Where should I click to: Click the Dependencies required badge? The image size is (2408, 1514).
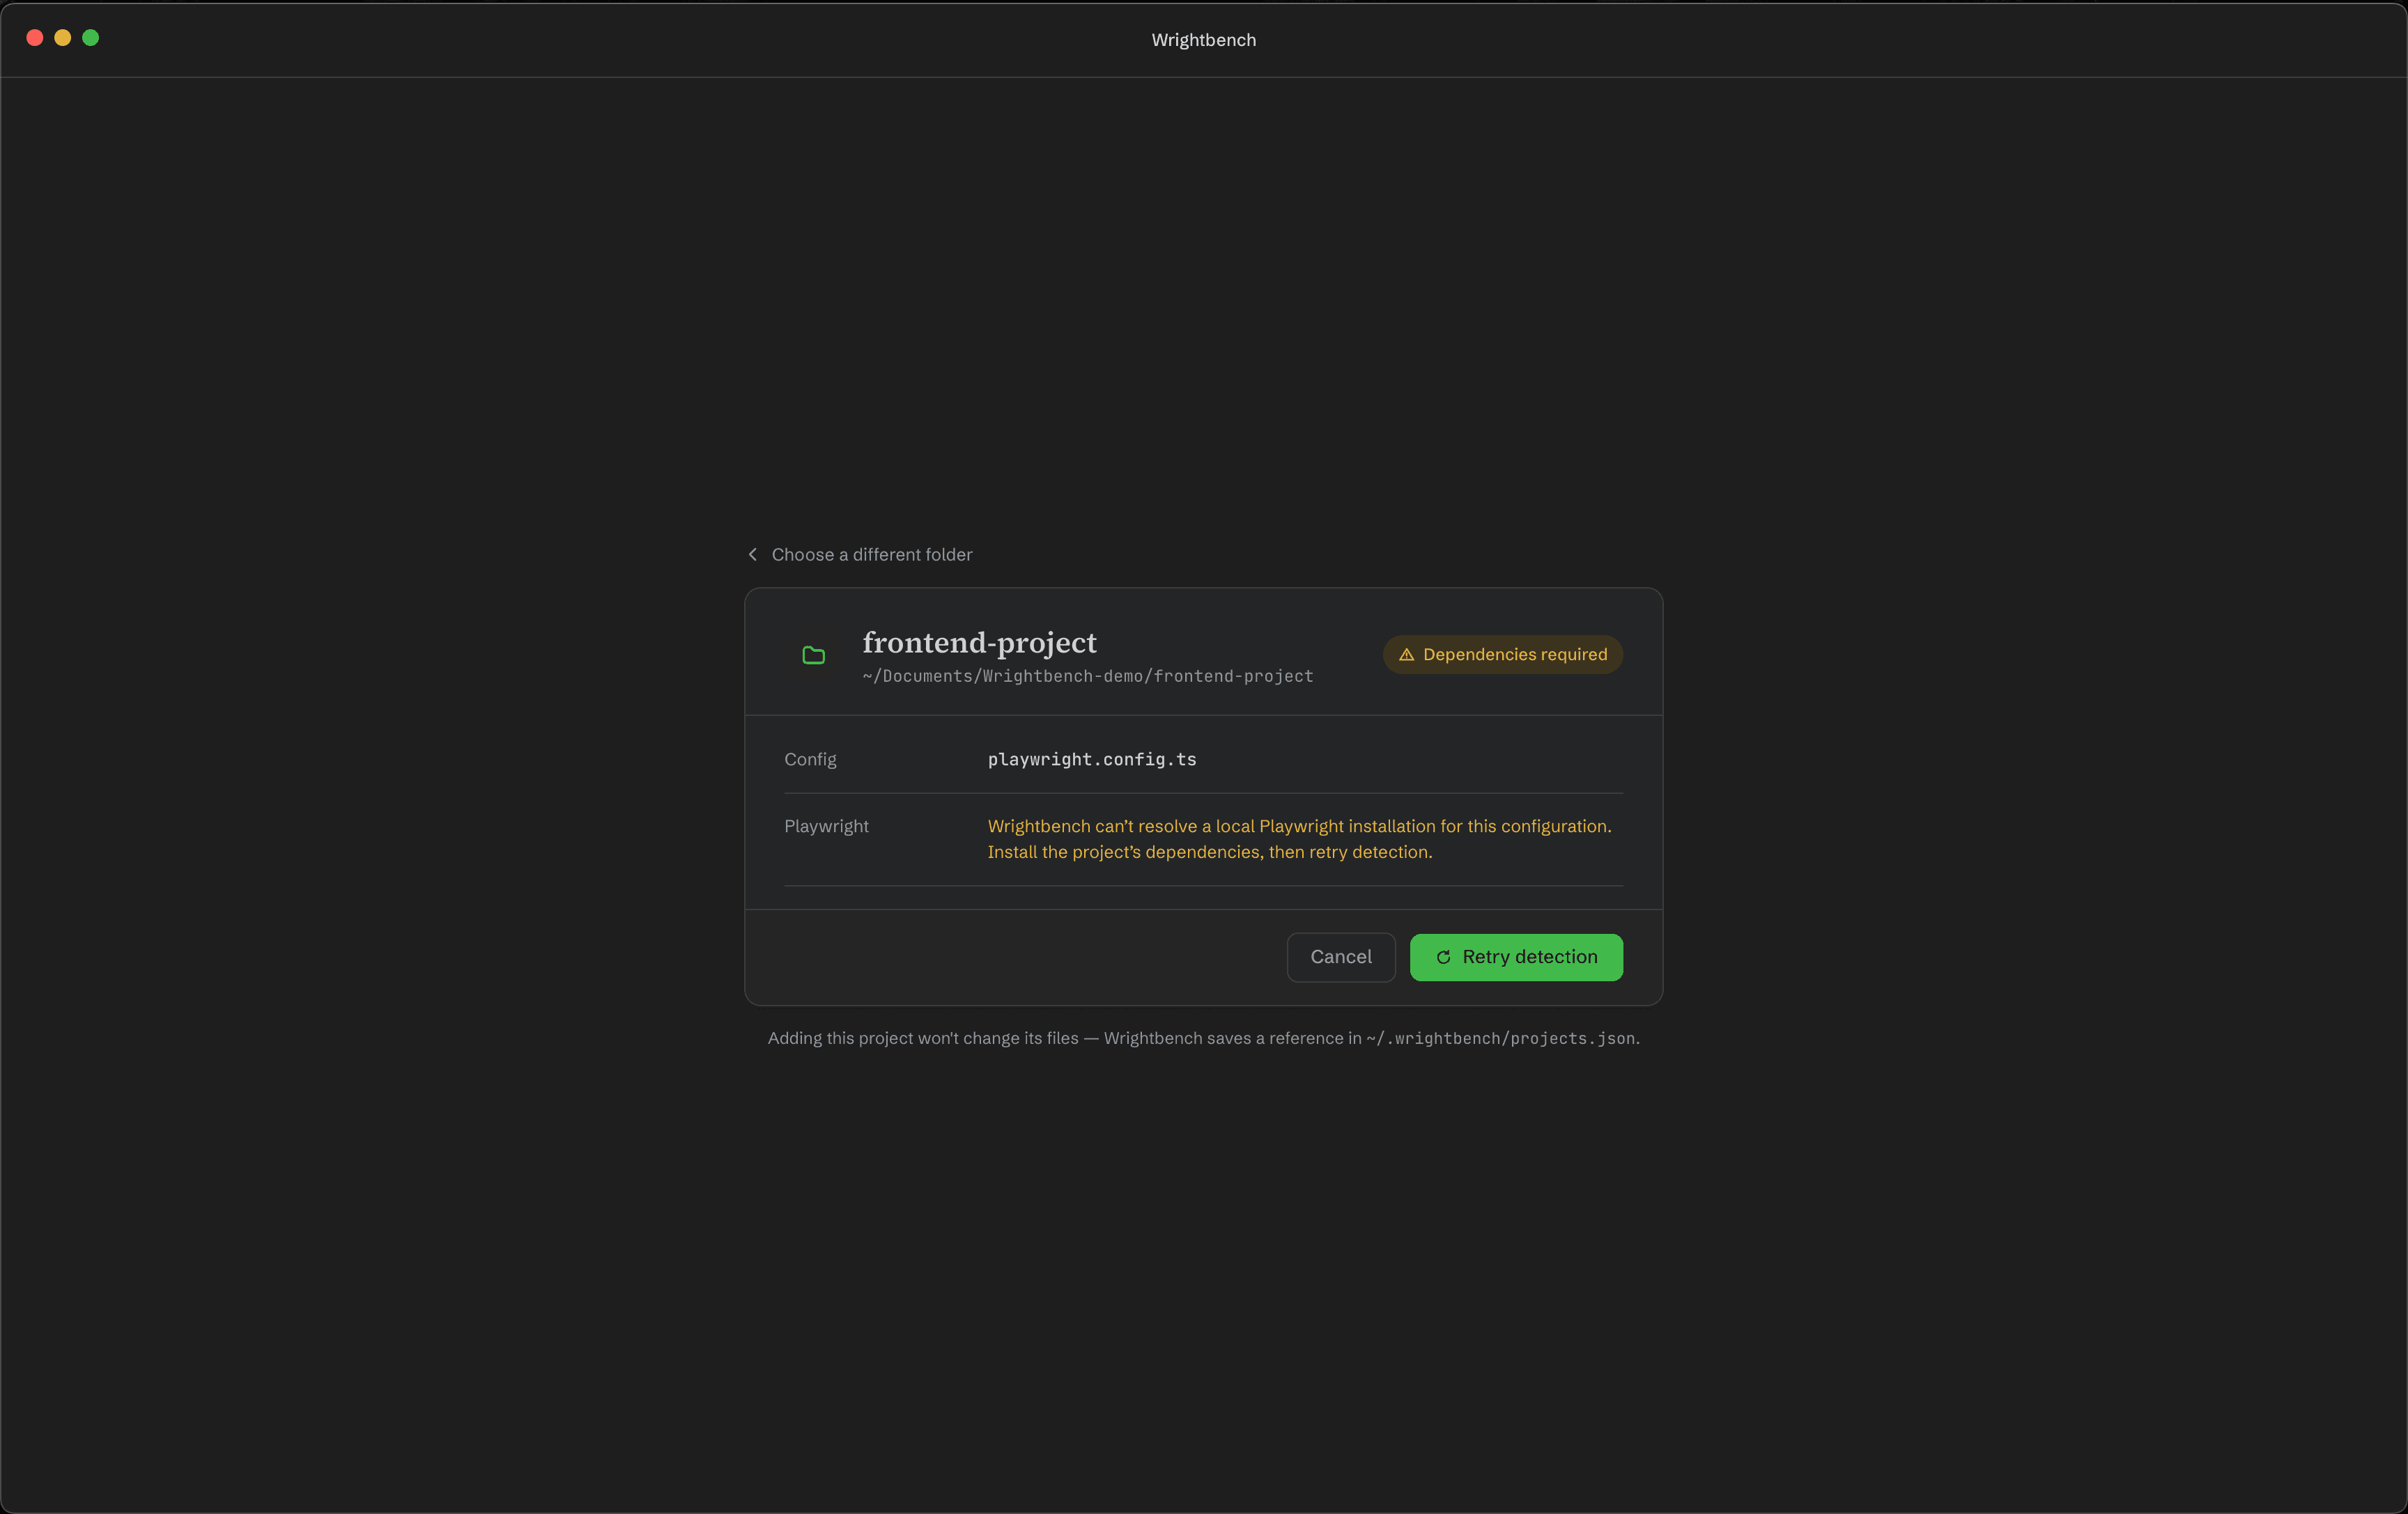1502,655
